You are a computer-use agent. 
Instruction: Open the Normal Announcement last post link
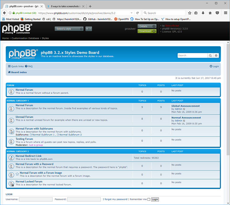click(186, 118)
